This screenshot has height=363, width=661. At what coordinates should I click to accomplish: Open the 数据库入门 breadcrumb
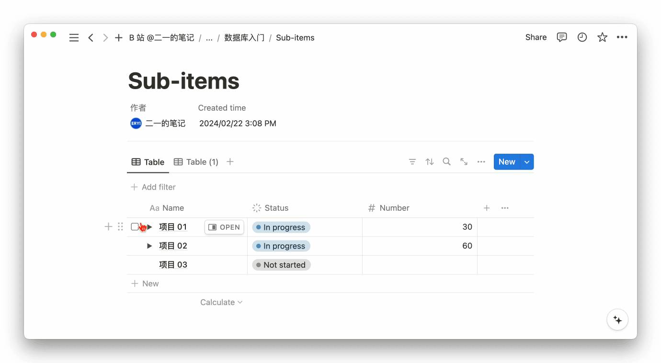[244, 38]
